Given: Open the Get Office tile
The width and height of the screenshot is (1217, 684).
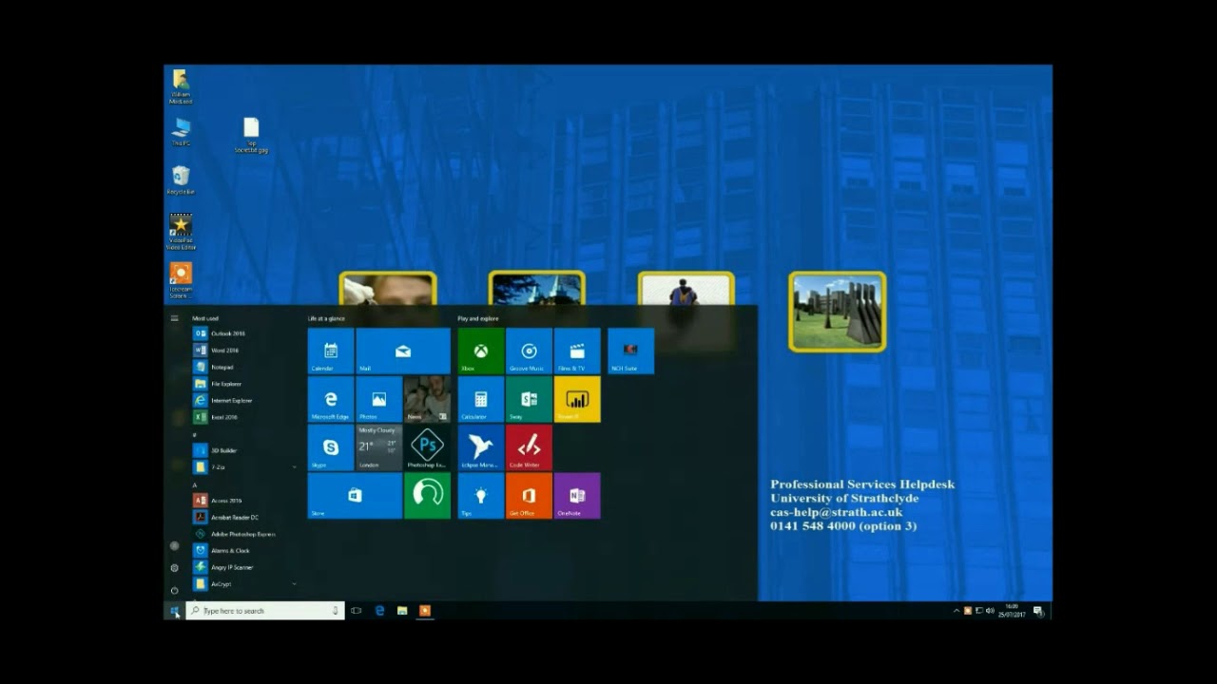Looking at the screenshot, I should click(x=529, y=496).
